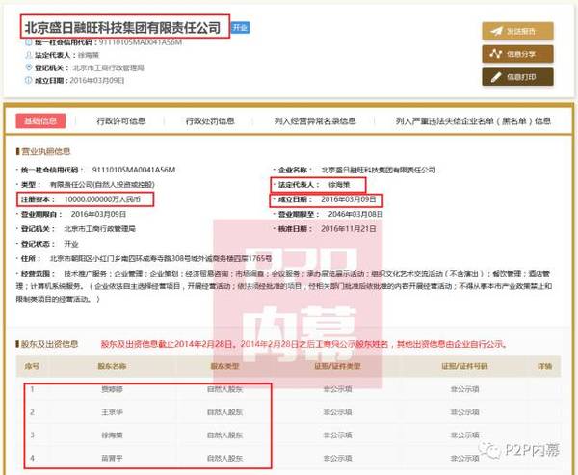Screen dimensions: 578x475
Task: Click the icon beside header 统一社会信用代码
Action: coord(27,44)
